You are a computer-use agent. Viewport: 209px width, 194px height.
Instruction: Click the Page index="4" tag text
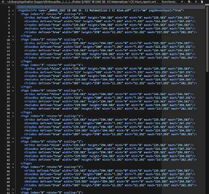[52, 90]
